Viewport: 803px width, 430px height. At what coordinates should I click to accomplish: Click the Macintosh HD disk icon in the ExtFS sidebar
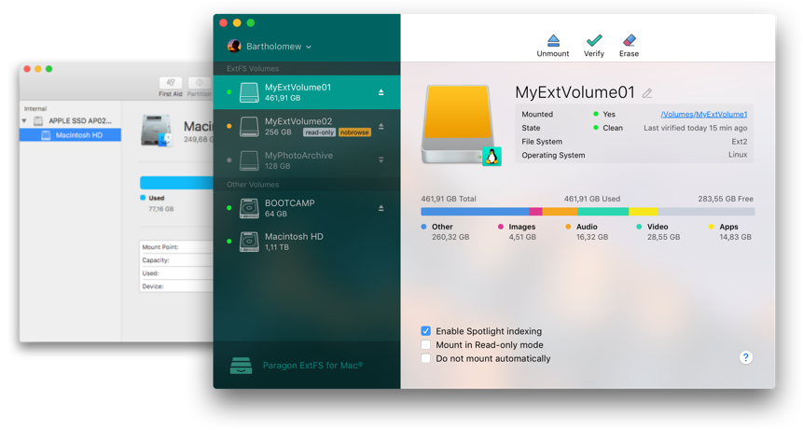coord(249,242)
